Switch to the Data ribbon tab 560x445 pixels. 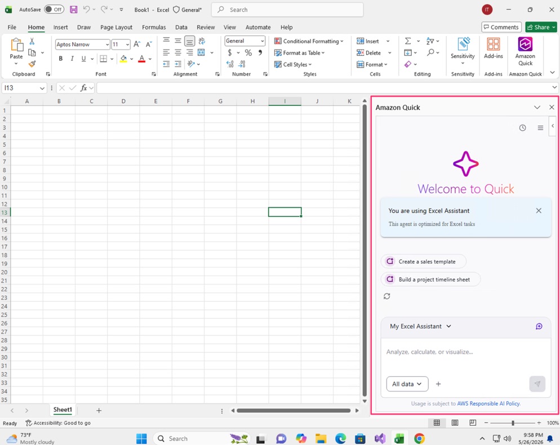tap(181, 27)
